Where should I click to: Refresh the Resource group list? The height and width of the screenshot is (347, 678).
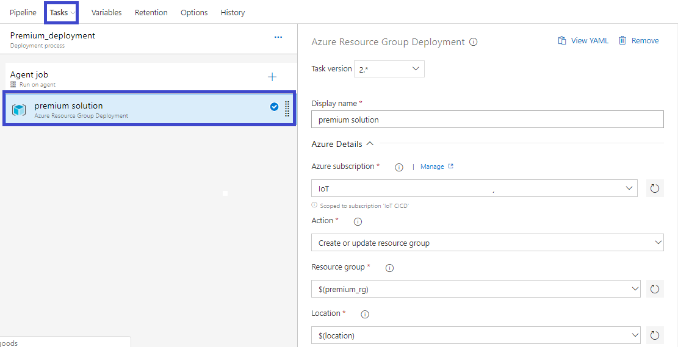(655, 289)
